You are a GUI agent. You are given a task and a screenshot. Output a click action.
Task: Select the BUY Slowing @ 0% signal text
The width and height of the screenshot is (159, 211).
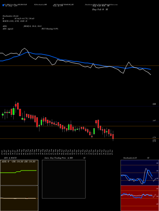coord(50,29)
